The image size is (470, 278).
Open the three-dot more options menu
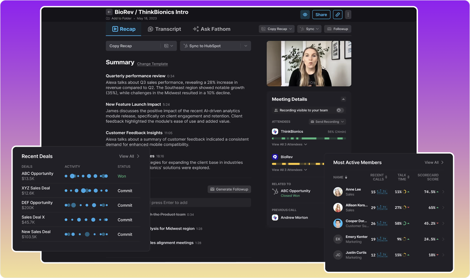[x=348, y=14]
